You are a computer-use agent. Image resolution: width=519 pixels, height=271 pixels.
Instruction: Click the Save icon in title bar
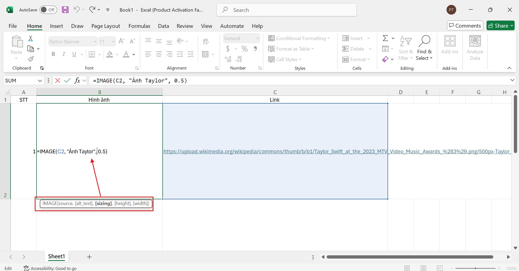(65, 10)
